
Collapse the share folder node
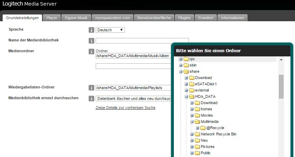pos(181,71)
